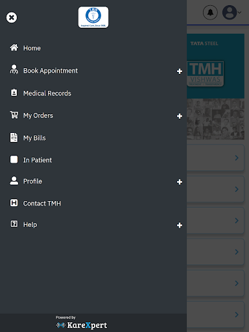Click the Medical Records clipboard icon
Viewport: 249px width, 332px height.
14,93
